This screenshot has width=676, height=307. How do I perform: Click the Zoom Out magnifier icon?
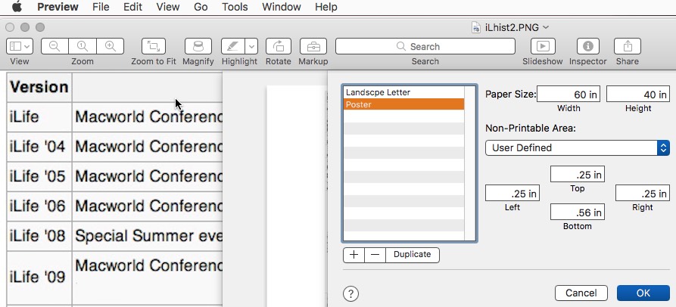55,46
